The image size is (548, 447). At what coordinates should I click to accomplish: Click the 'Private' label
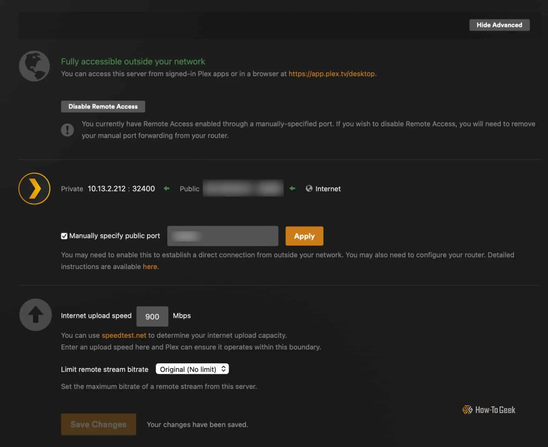(x=72, y=189)
